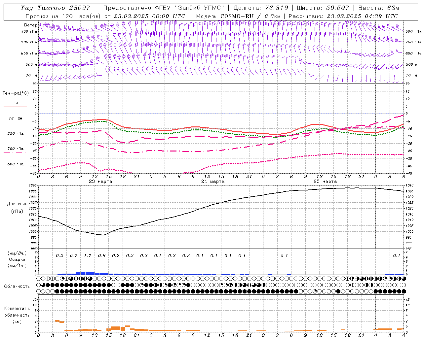
Task: Click the Конвективн. label of convective panel
Action: click(17, 309)
